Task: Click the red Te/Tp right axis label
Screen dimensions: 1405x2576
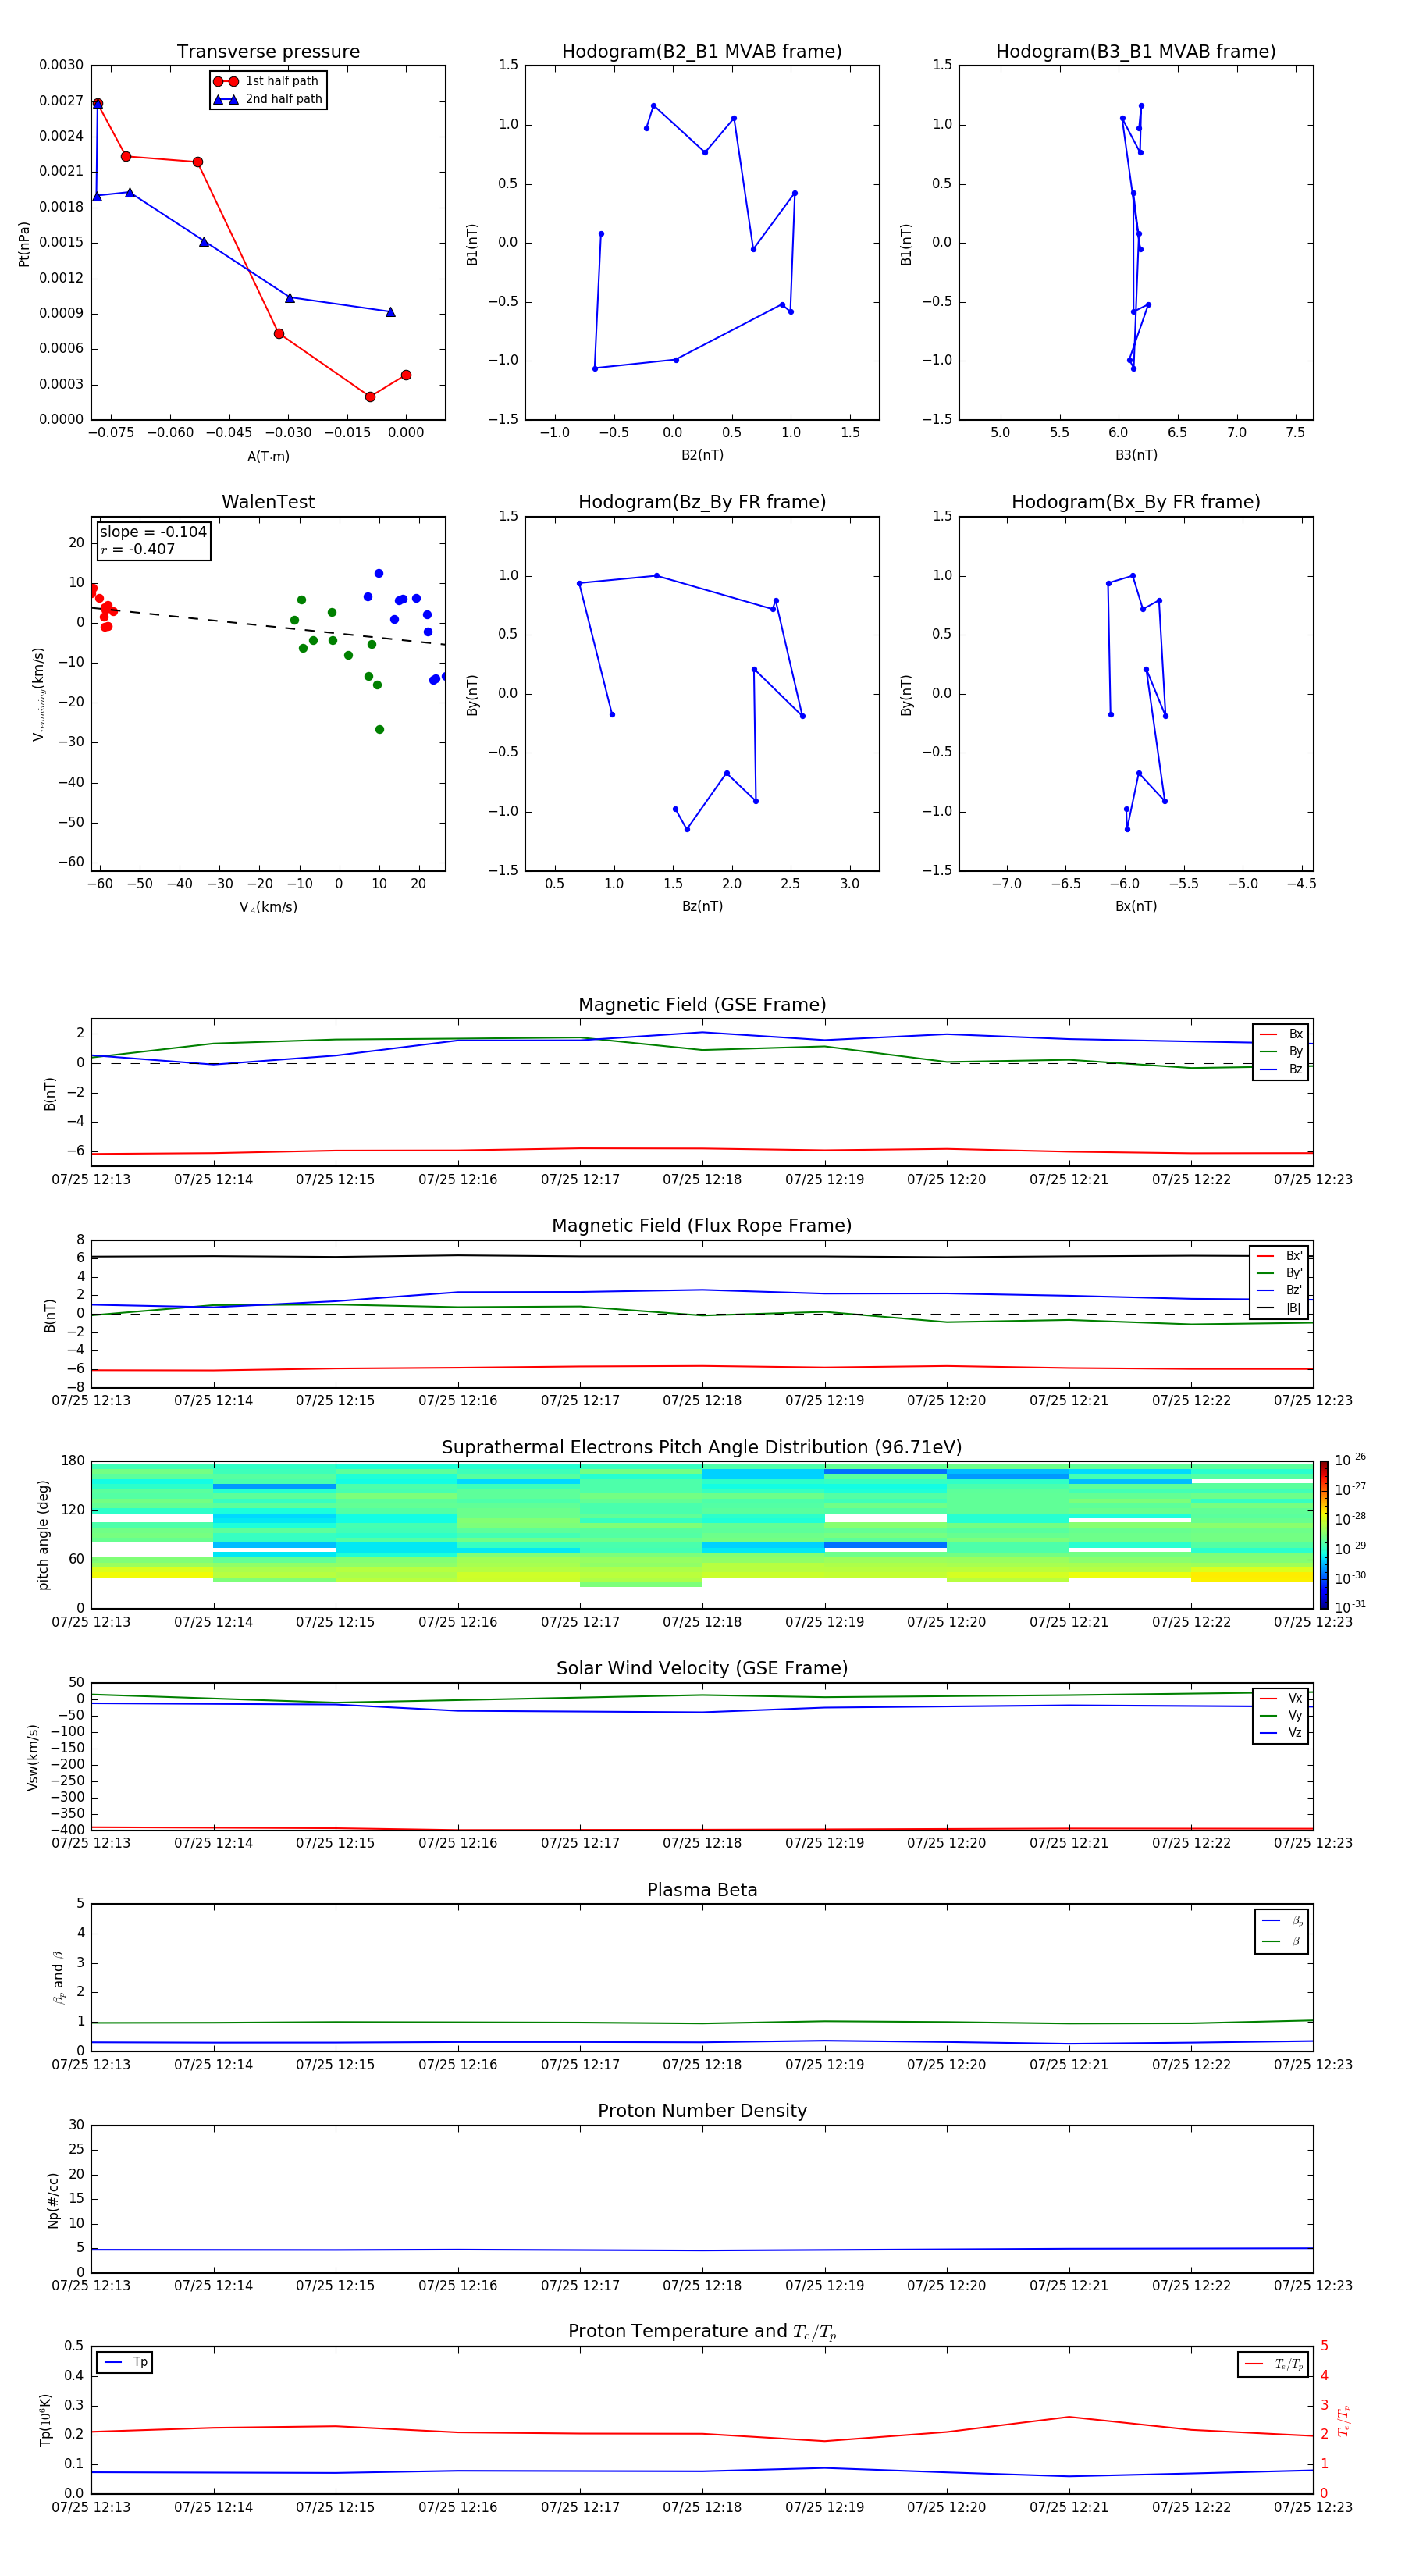Action: tap(1344, 2420)
